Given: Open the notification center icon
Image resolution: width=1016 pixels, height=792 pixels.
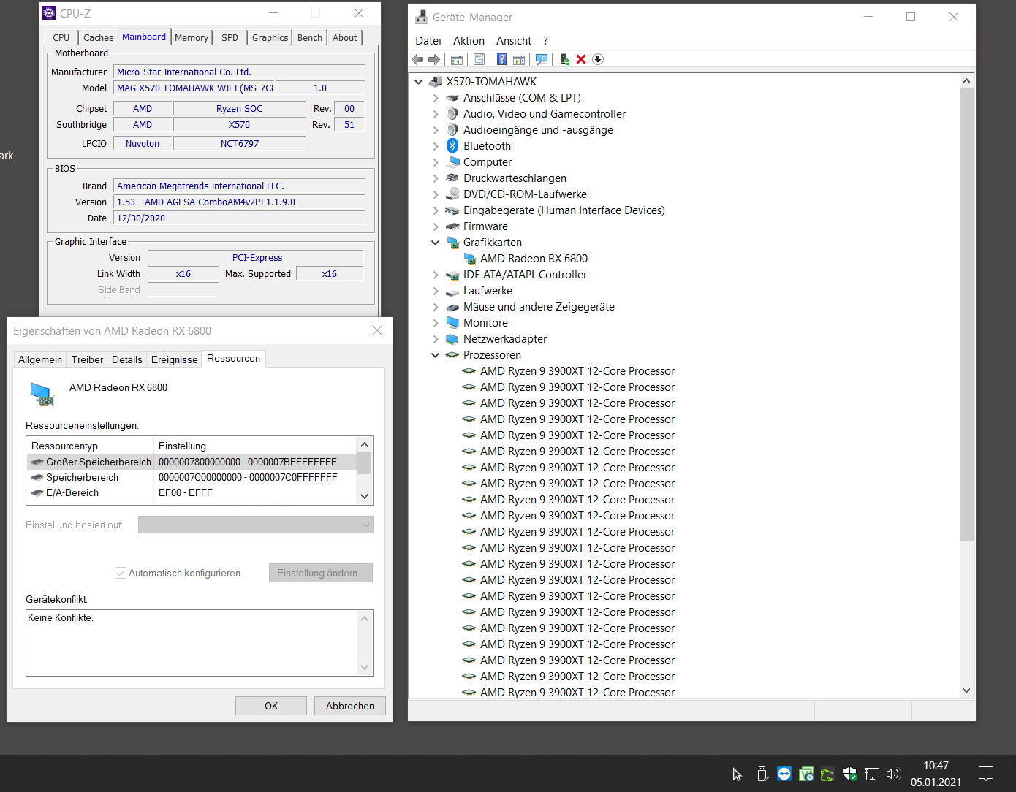Looking at the screenshot, I should pos(986,773).
